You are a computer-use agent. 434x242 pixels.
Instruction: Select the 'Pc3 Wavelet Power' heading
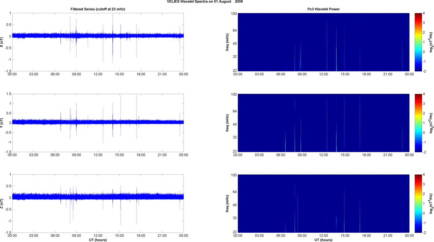pyautogui.click(x=323, y=9)
